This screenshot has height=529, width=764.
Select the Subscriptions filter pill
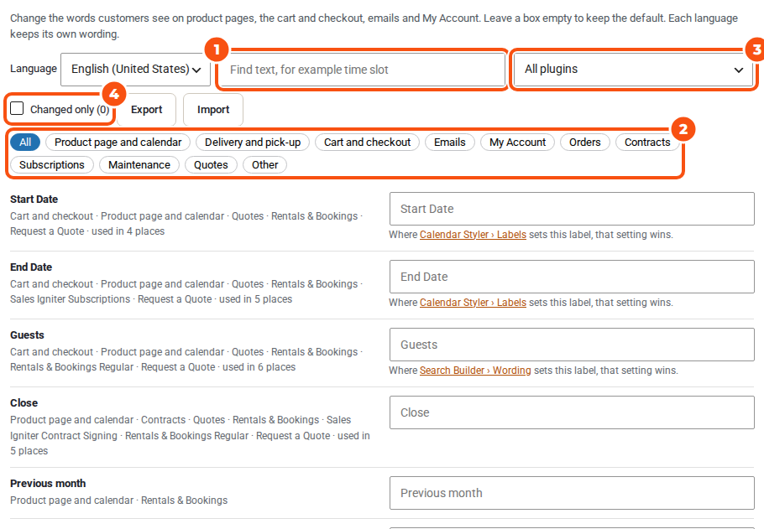[52, 165]
